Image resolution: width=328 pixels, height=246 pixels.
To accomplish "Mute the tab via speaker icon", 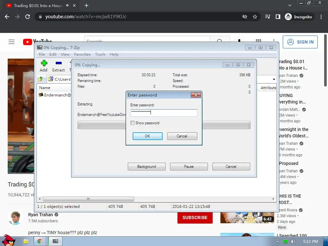I will tap(67, 5).
